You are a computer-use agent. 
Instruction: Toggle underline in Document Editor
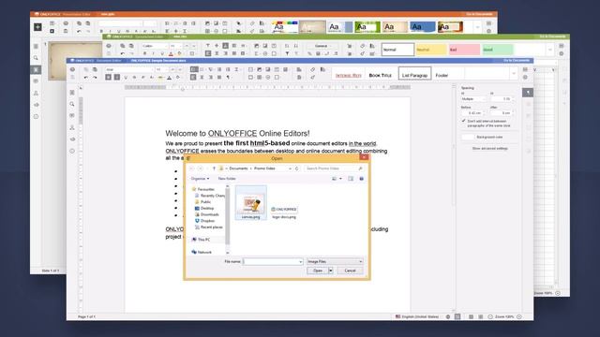tap(126, 77)
